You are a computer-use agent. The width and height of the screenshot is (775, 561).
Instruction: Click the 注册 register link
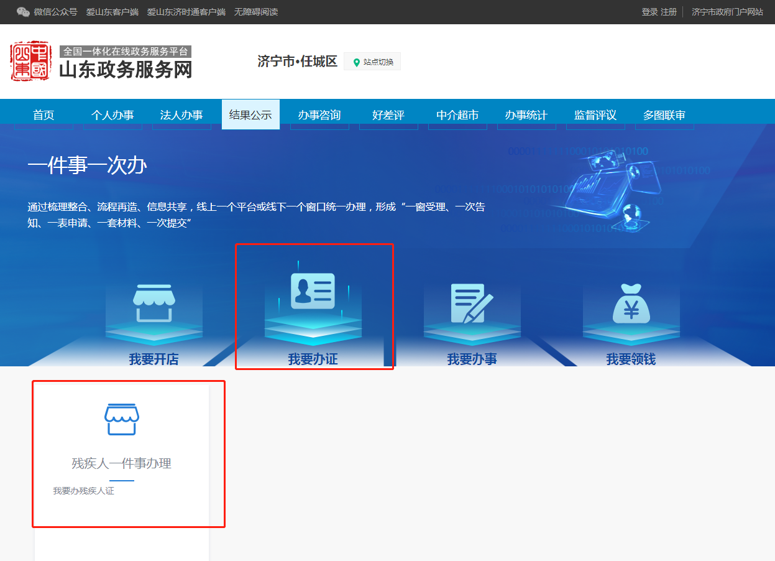click(x=669, y=12)
